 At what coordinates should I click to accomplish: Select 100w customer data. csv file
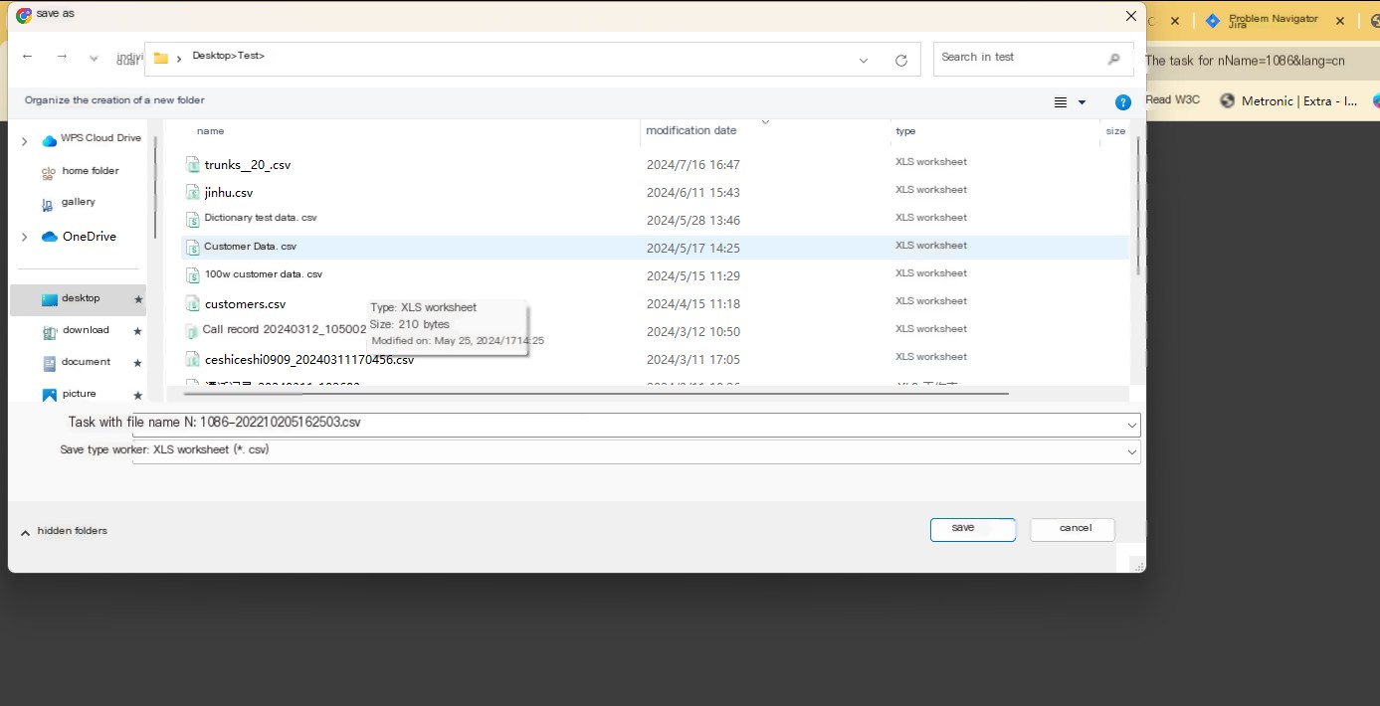[264, 274]
